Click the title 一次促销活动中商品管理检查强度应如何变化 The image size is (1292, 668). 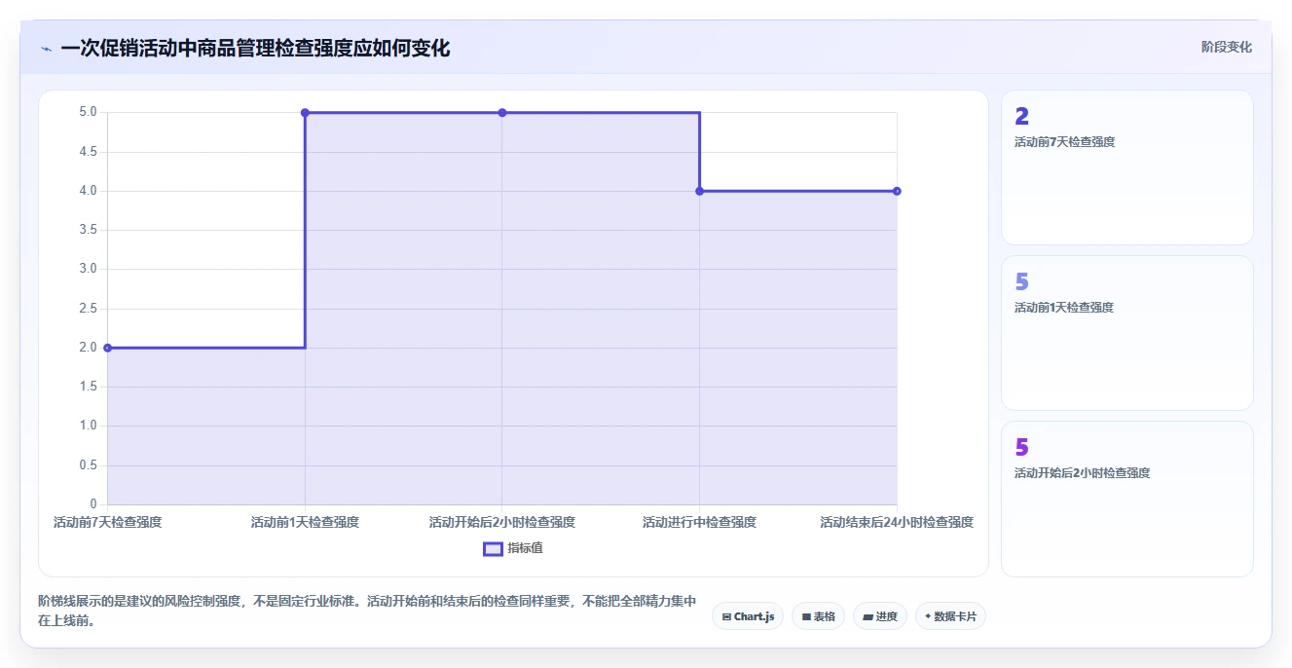click(255, 49)
